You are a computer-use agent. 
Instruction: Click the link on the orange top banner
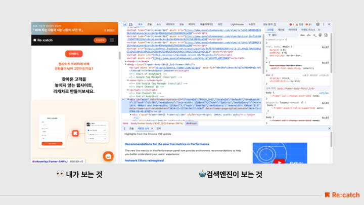(x=109, y=30)
